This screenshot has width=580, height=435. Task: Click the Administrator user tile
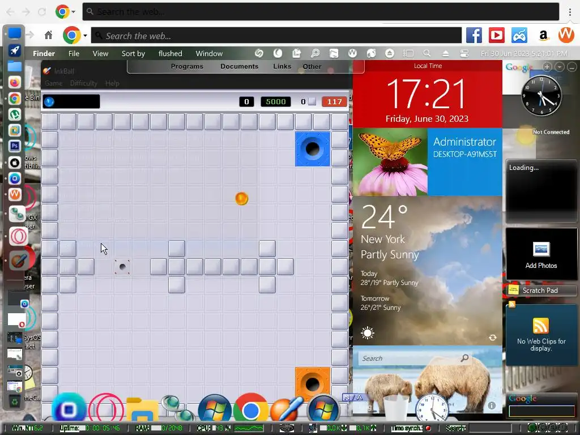(465, 161)
